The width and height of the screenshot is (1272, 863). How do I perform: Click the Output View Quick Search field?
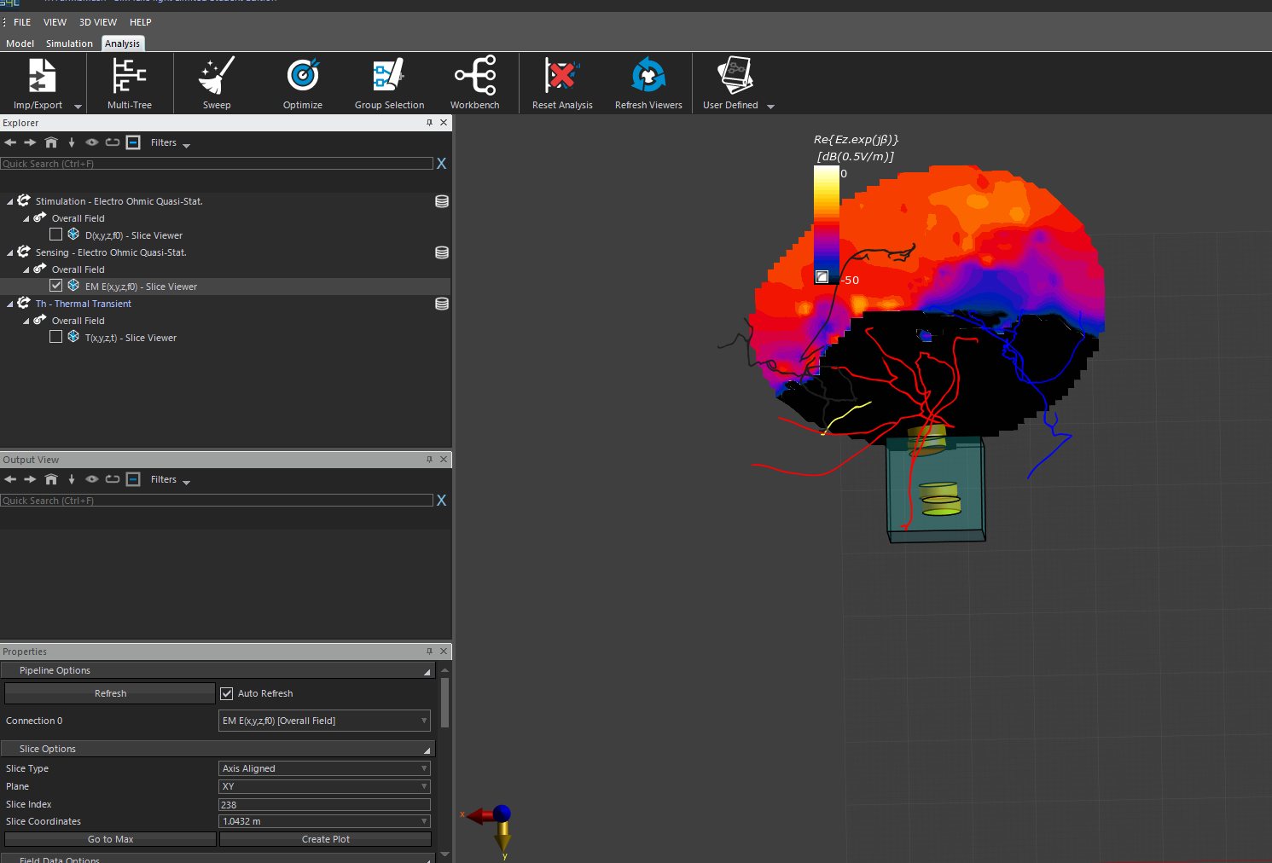click(217, 500)
